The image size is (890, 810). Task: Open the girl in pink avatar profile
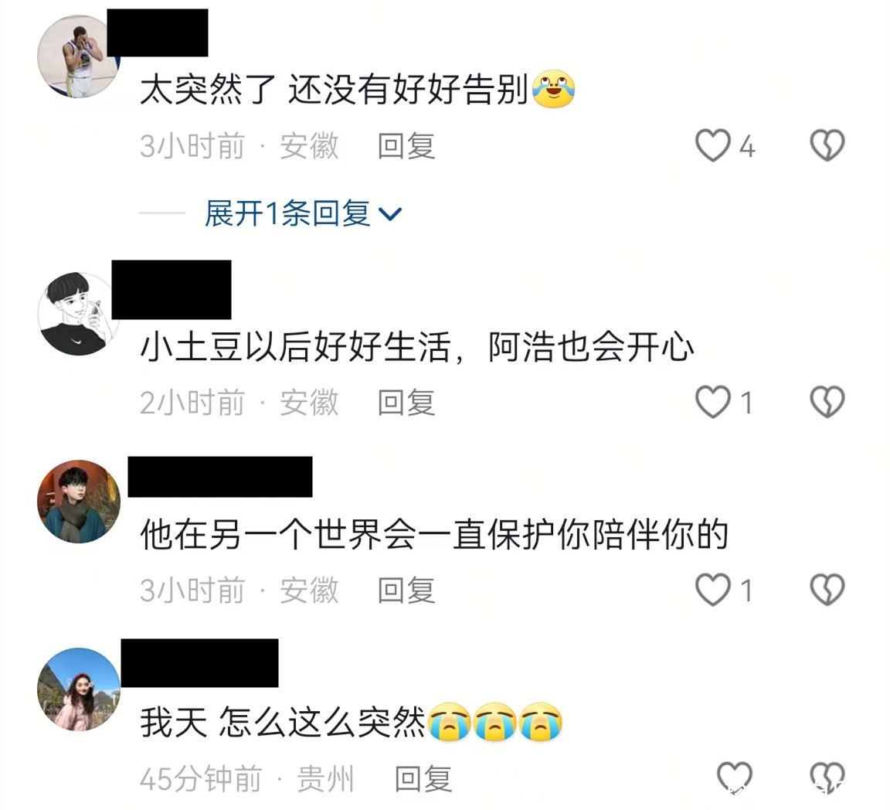pos(78,689)
